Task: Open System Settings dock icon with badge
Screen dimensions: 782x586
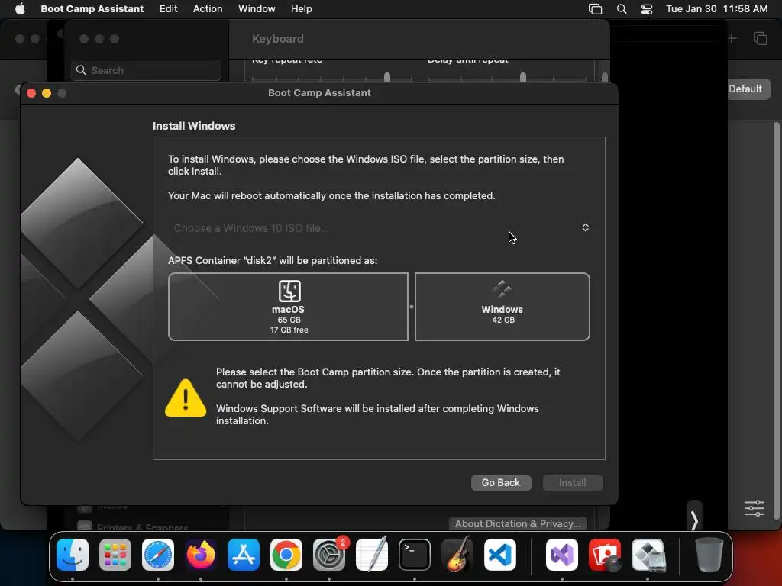Action: 329,555
